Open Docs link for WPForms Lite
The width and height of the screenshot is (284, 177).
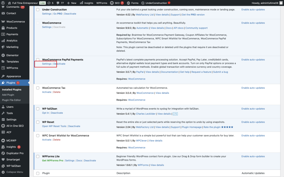click(79, 161)
